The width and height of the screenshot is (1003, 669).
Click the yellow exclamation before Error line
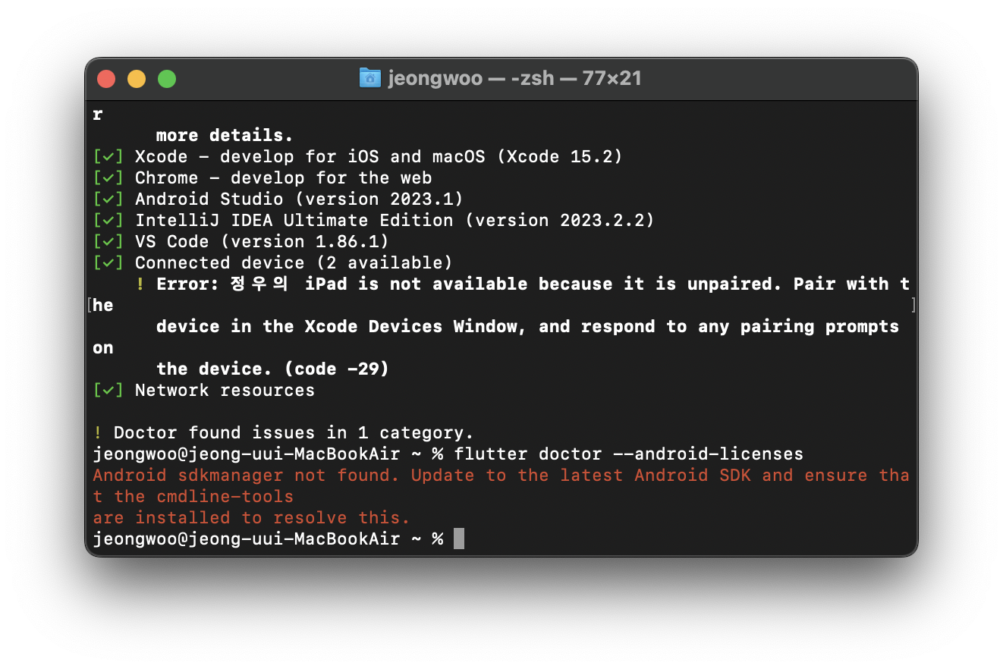coord(140,284)
